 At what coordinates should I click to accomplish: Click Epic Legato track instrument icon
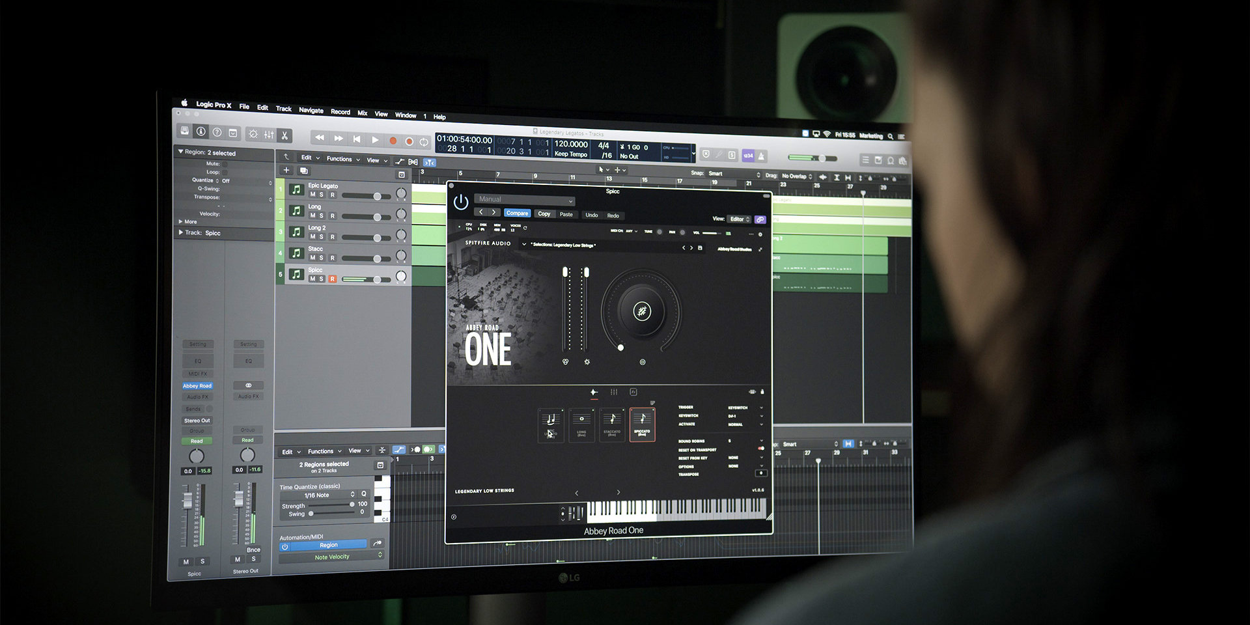(296, 189)
